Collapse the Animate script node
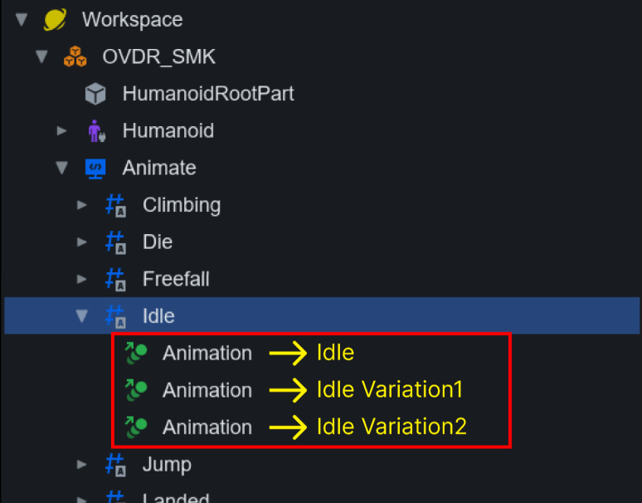 [x=61, y=168]
